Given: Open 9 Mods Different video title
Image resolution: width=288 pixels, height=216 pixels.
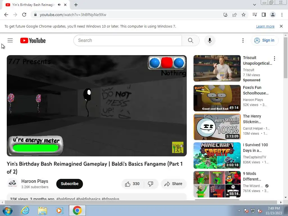Looking at the screenshot, I should (252, 176).
